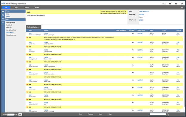Open Status History link
The height and width of the screenshot is (117, 186).
pos(10,33)
